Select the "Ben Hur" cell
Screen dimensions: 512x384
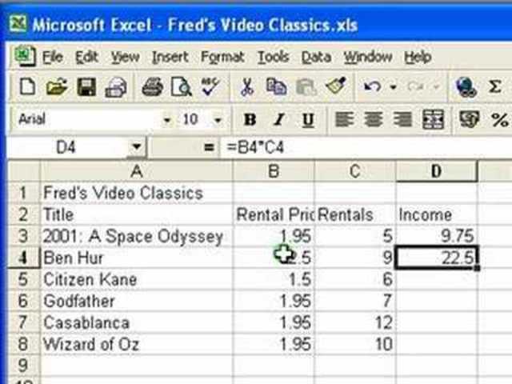(x=137, y=258)
